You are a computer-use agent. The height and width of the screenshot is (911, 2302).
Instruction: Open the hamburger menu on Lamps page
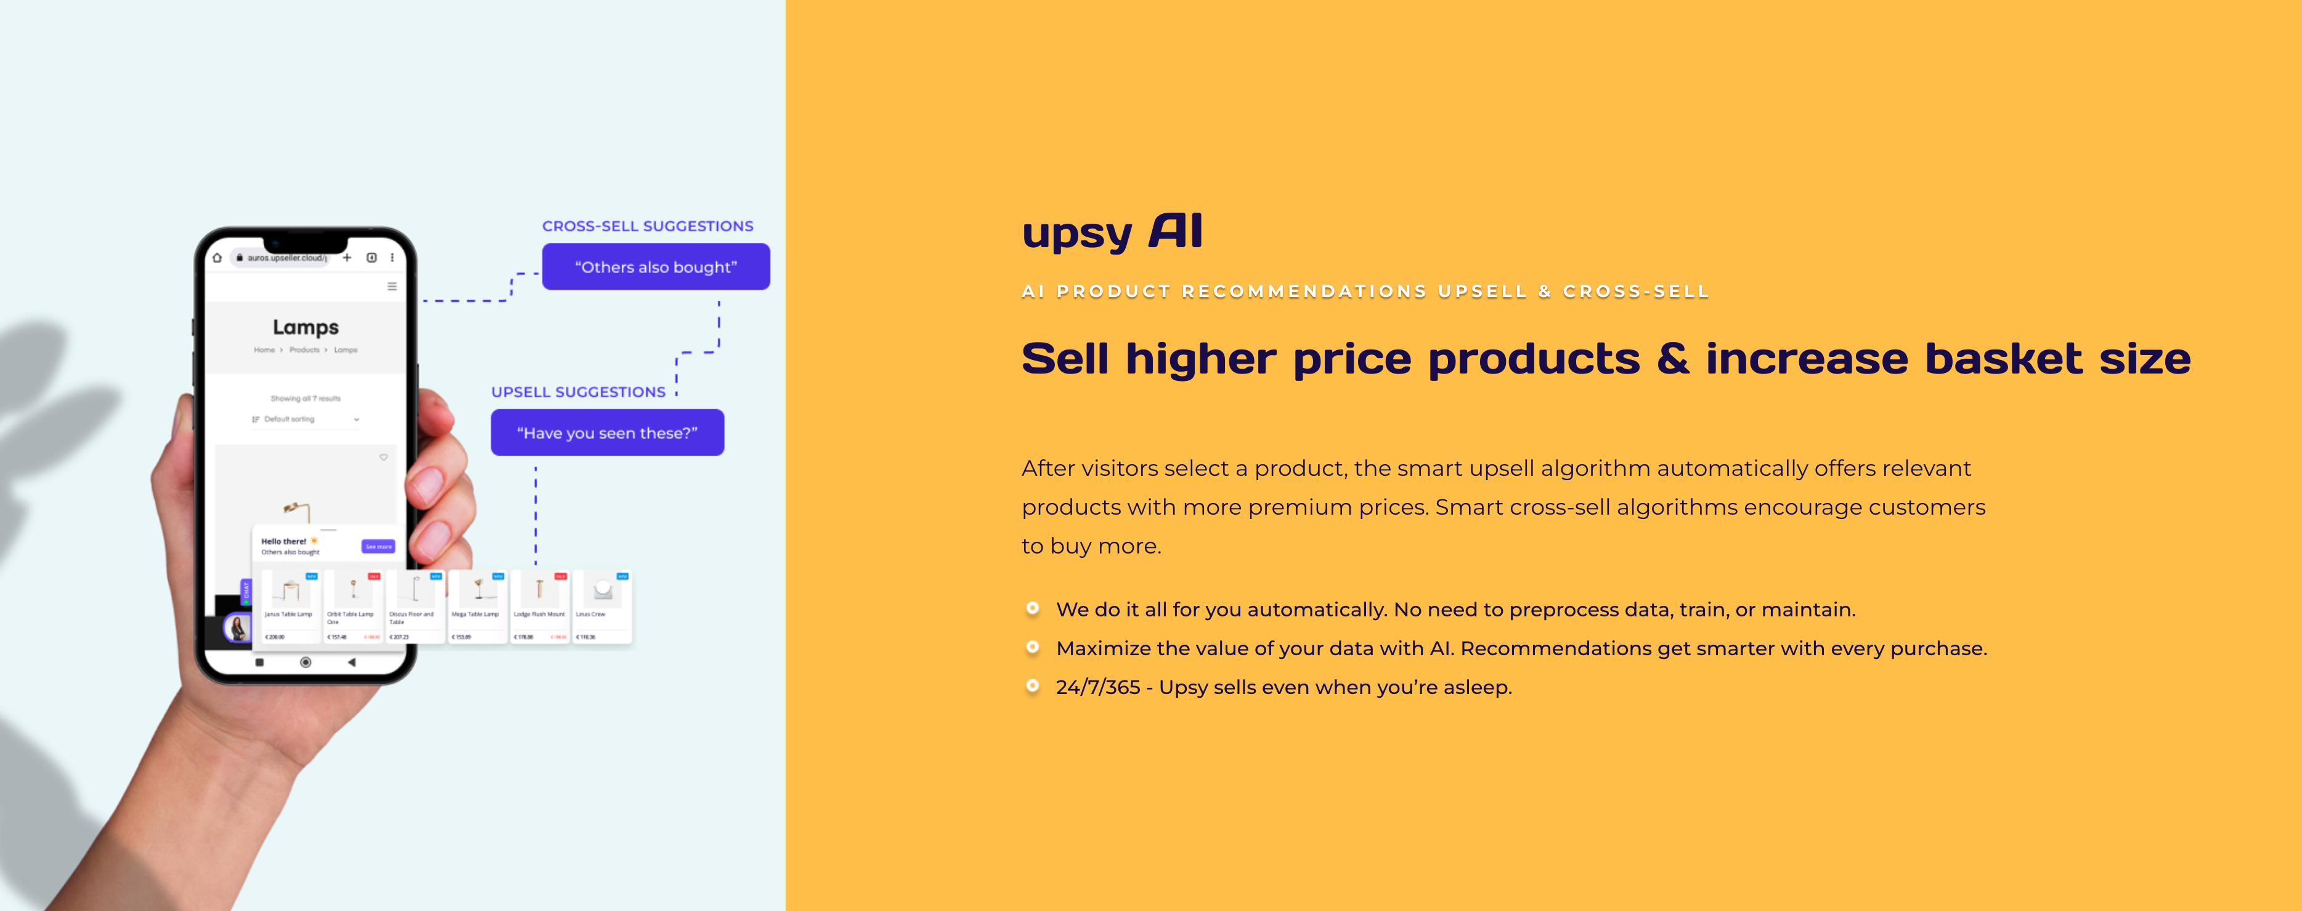[x=391, y=287]
